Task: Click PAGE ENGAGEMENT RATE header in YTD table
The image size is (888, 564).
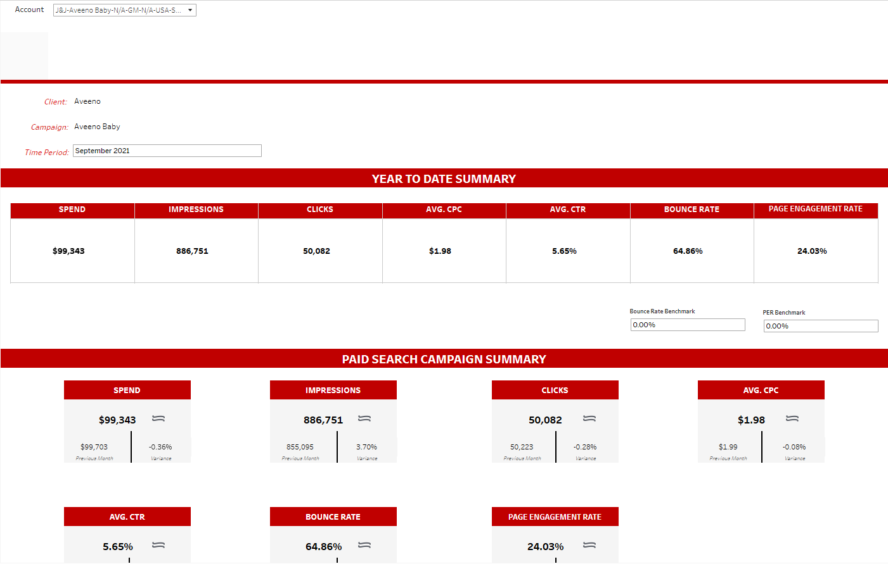Action: tap(816, 210)
